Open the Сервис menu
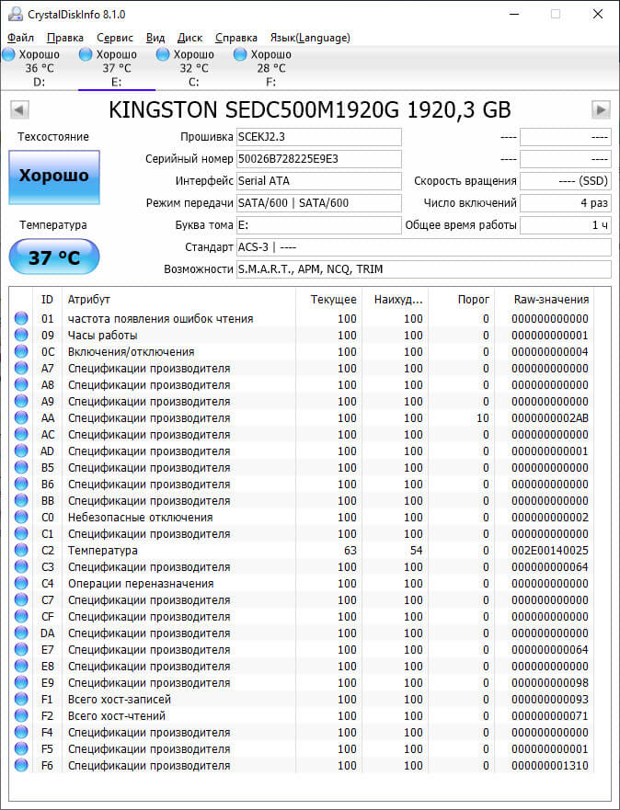This screenshot has height=810, width=620. point(115,38)
